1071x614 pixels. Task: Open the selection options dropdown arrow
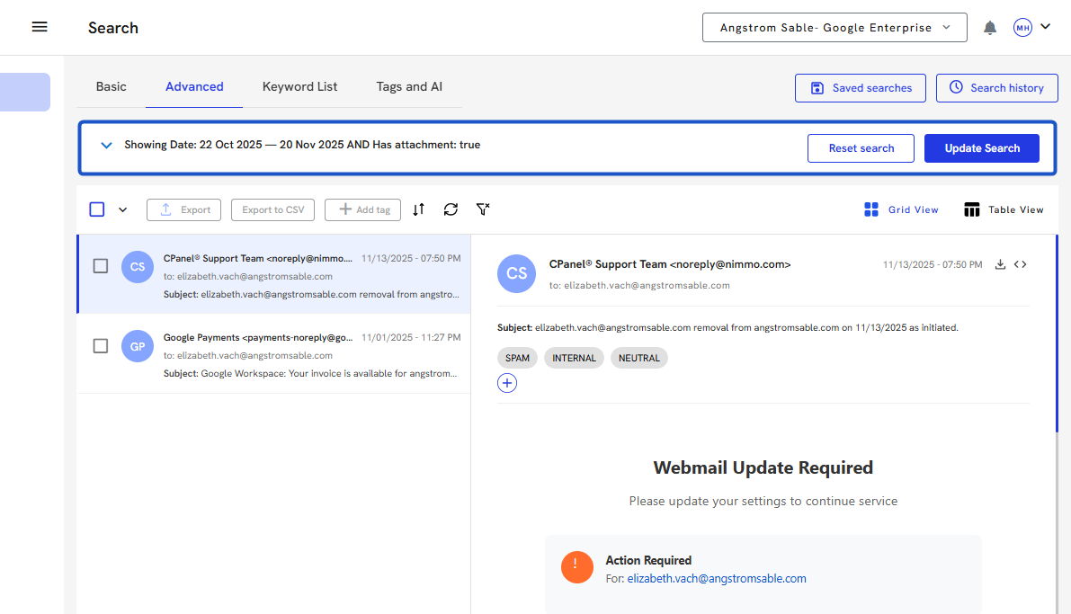(x=123, y=209)
